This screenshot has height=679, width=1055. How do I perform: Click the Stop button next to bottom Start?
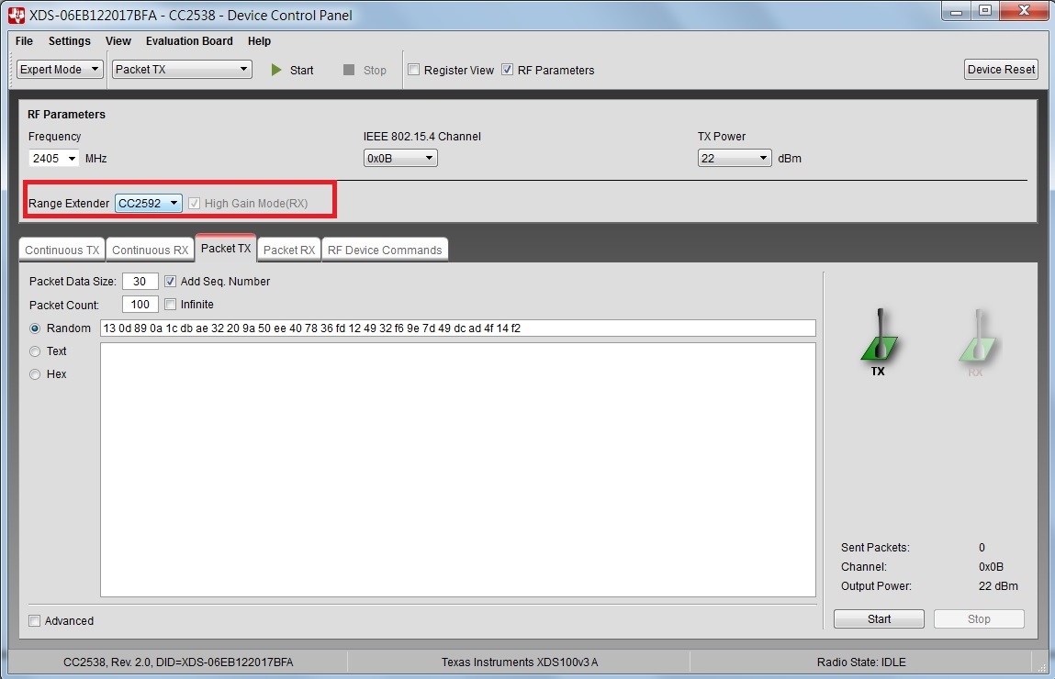[979, 619]
